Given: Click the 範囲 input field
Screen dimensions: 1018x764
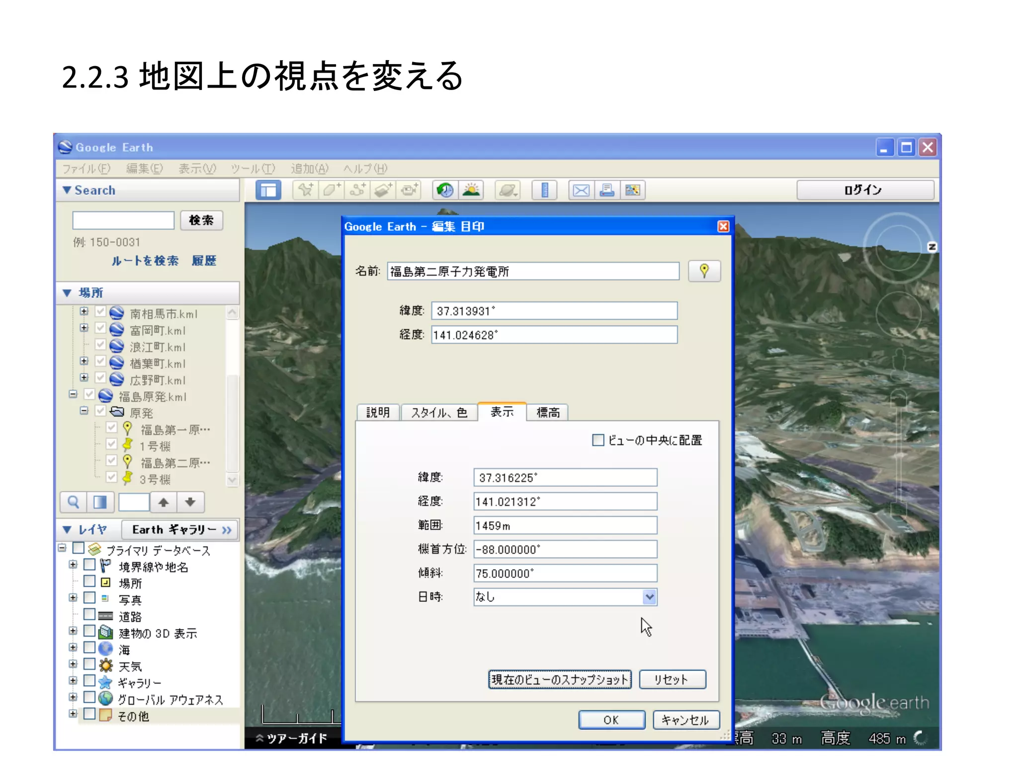Looking at the screenshot, I should click(x=565, y=525).
